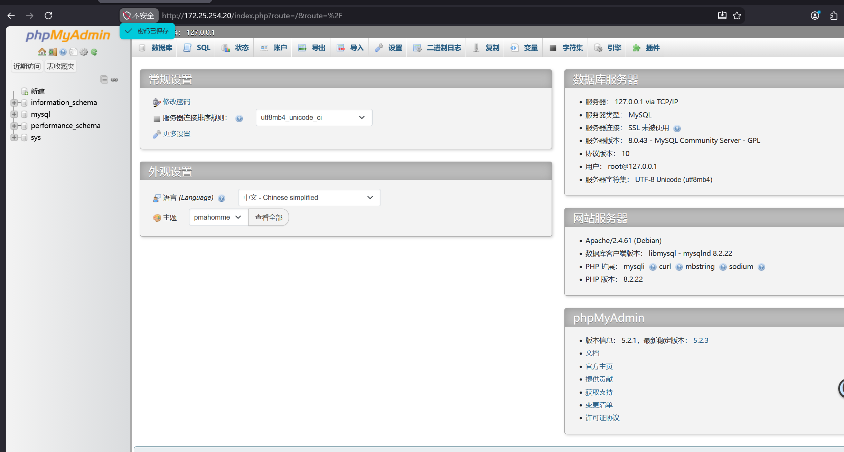Screen dimensions: 844x452
Task: Open the 提供贡献 link
Action: pos(599,379)
